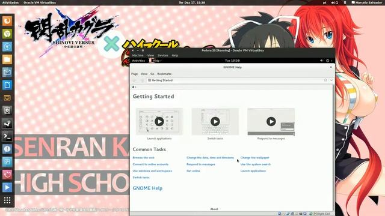Open the Files folder icon in dock

[7, 59]
